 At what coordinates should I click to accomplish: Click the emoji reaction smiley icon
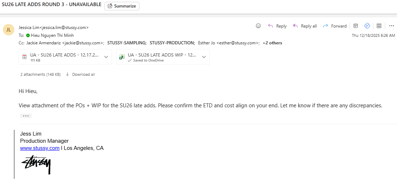[x=258, y=26]
